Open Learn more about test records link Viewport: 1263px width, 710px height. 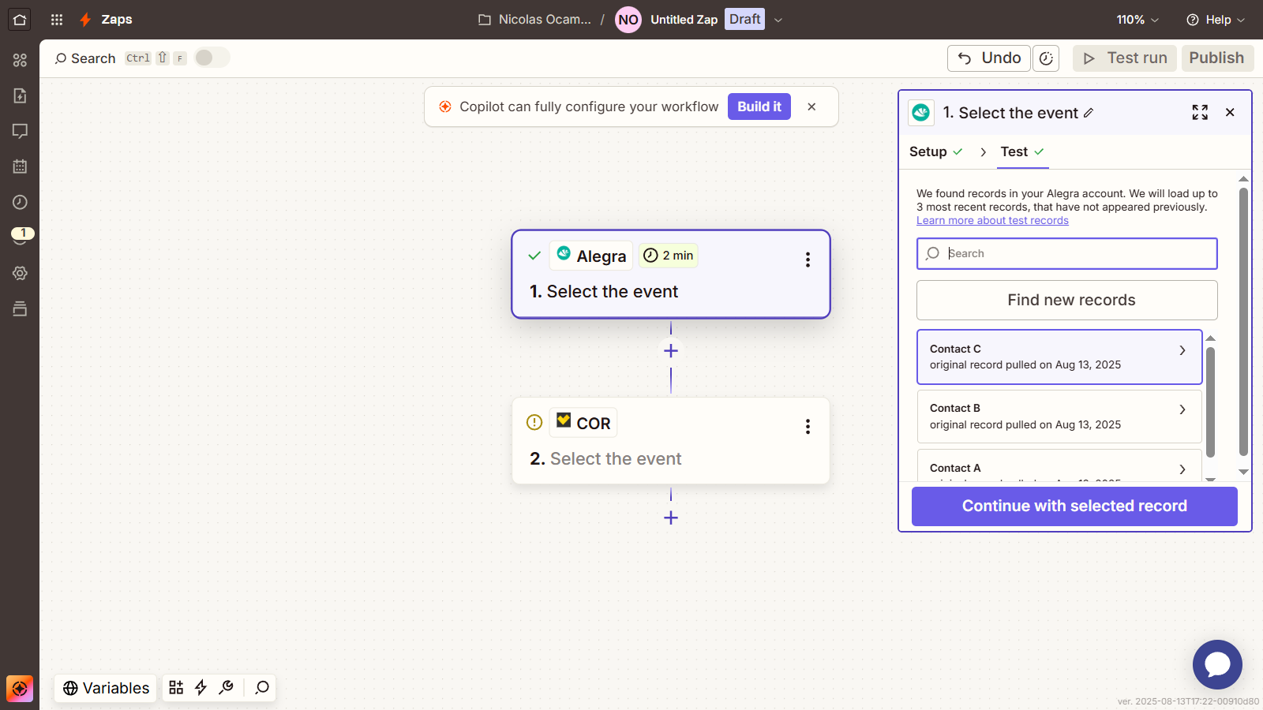[x=992, y=221]
